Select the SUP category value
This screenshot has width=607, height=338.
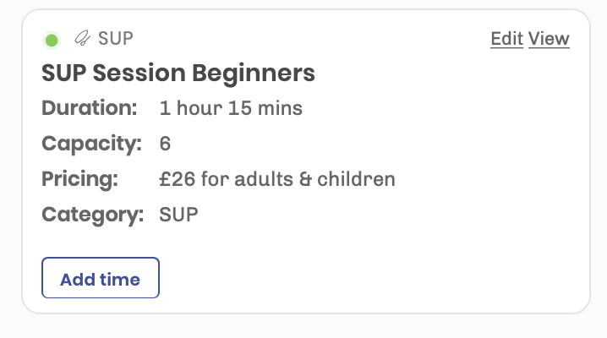click(179, 215)
